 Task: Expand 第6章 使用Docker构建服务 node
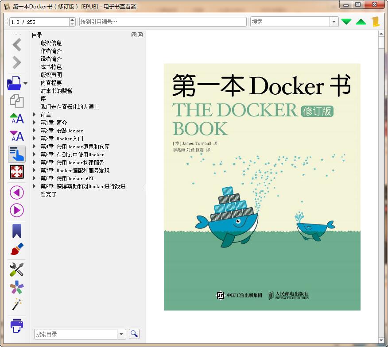[x=35, y=162]
